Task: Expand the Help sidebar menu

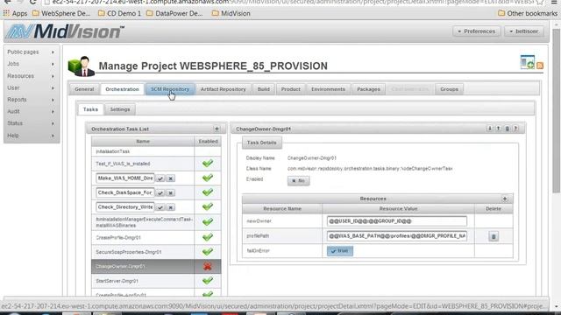Action: coord(32,136)
